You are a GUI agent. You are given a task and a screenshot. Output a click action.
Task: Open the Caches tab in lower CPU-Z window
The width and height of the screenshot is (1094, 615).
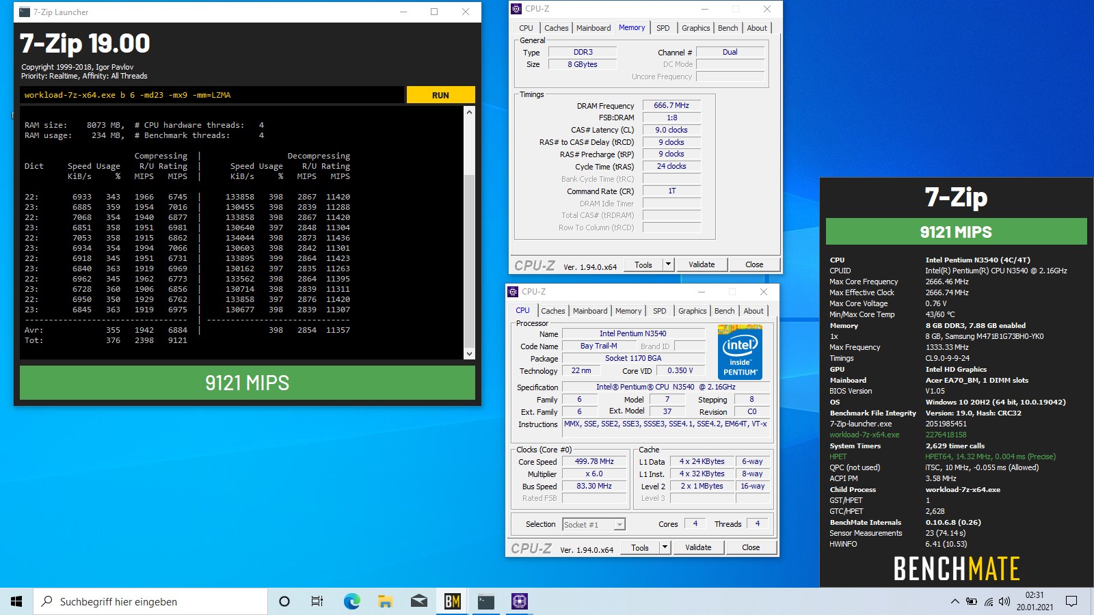pos(552,311)
